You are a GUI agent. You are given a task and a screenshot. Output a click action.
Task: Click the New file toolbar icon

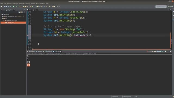[x=1, y=7]
